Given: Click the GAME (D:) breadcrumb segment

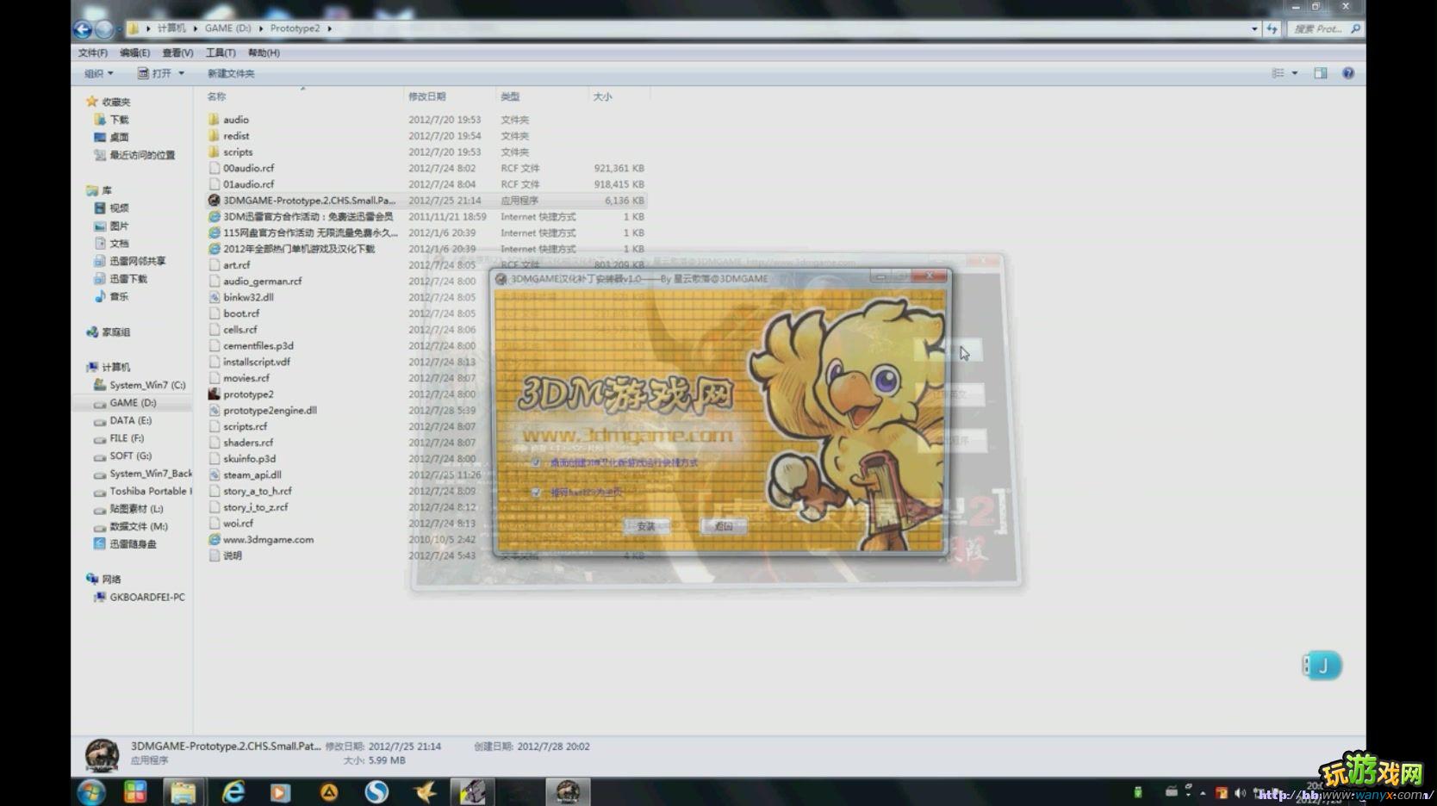Looking at the screenshot, I should tap(228, 29).
